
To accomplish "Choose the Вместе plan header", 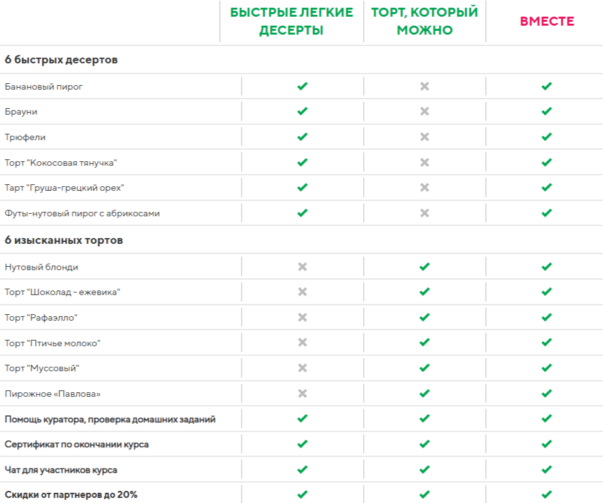I will coord(547,22).
